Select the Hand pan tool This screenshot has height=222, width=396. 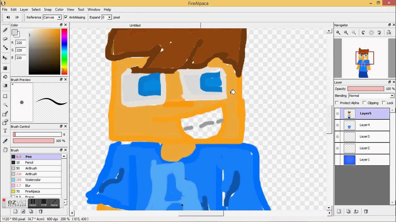pyautogui.click(x=5, y=150)
